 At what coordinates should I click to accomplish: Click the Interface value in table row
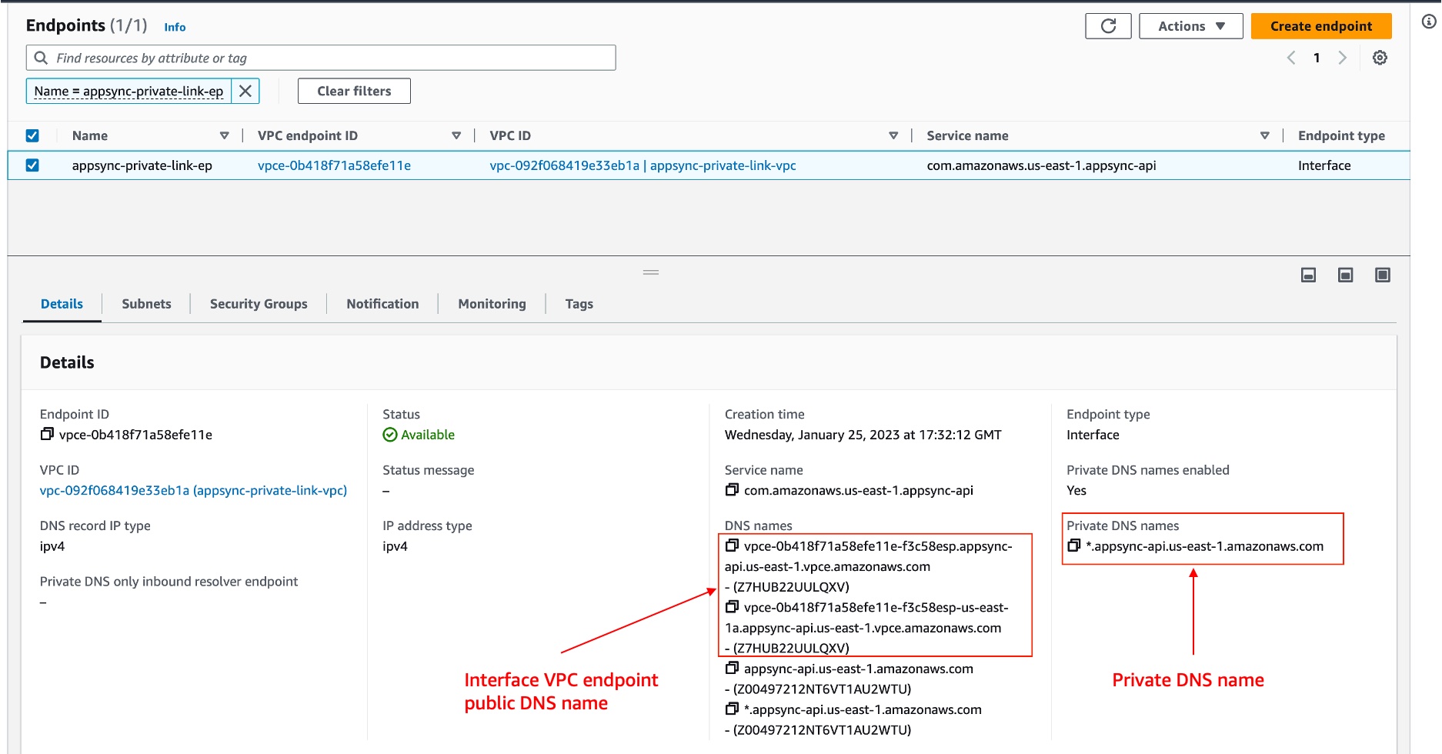[1324, 165]
